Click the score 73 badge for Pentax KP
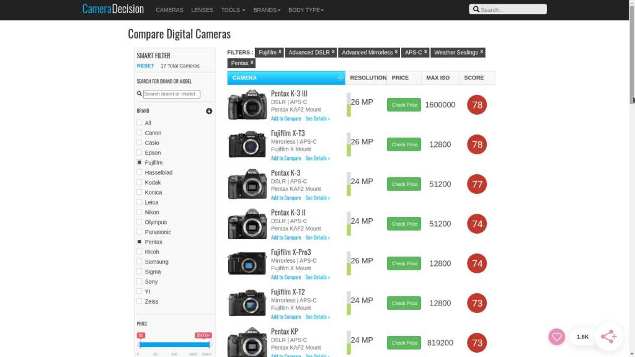Image resolution: width=635 pixels, height=357 pixels. point(477,343)
